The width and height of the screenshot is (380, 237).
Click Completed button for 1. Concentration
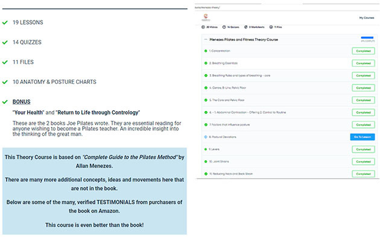pos(363,51)
